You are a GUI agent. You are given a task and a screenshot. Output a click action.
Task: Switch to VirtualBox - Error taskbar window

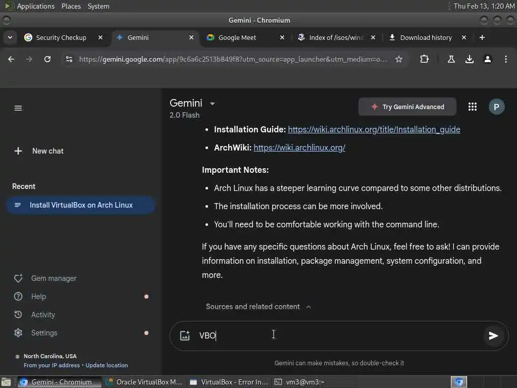(229, 382)
